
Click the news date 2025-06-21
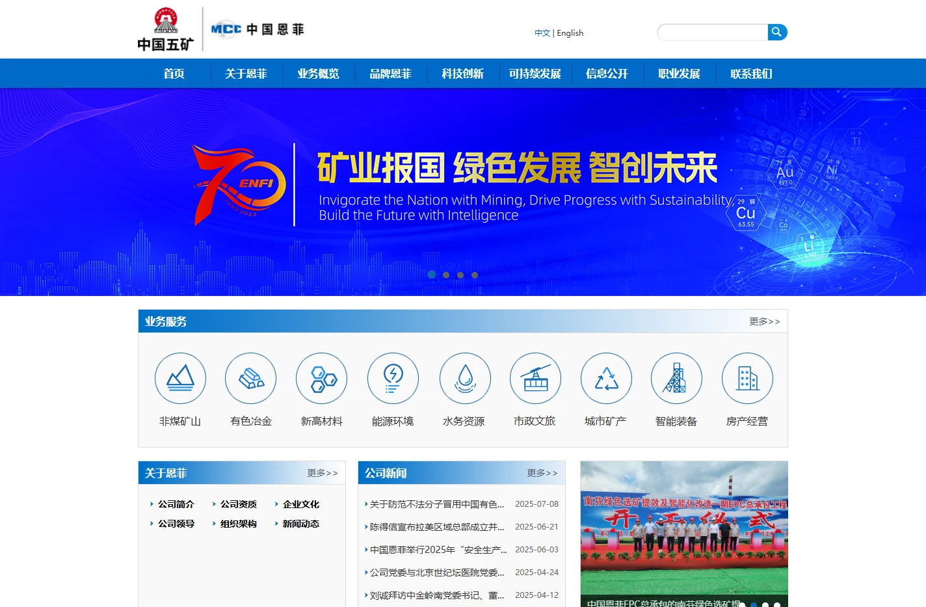[x=536, y=527]
